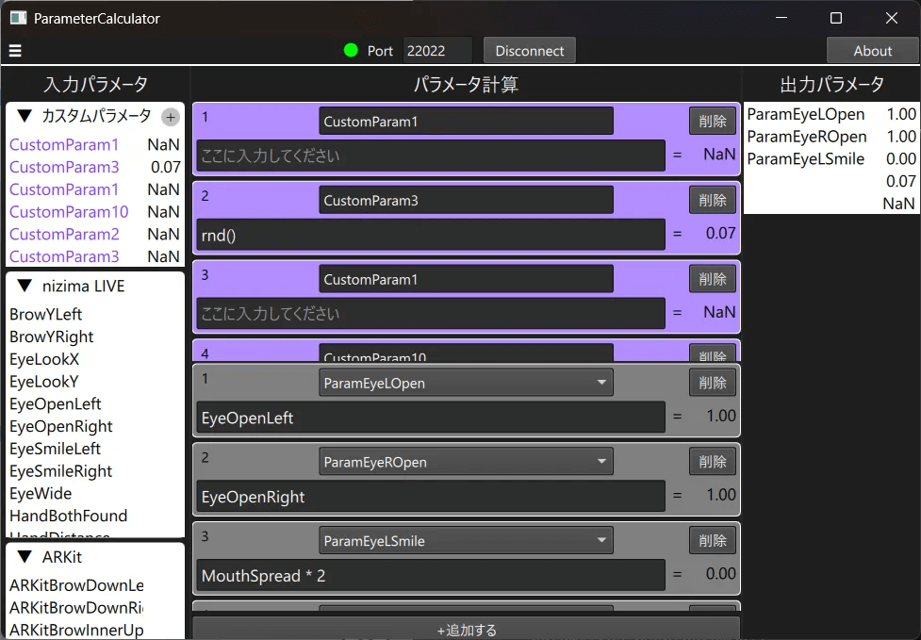Delete the ParamEyeLOpen calculation row
Image resolution: width=921 pixels, height=640 pixels.
[713, 383]
